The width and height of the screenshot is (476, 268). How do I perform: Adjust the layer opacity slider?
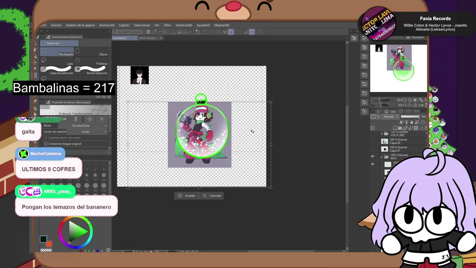[410, 117]
